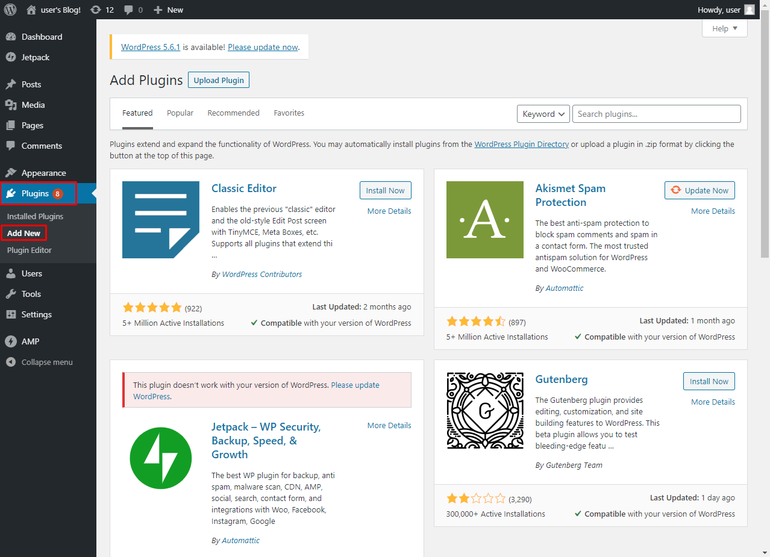Viewport: 770px width, 557px height.
Task: Click the Plugins plug icon in sidebar
Action: [11, 193]
